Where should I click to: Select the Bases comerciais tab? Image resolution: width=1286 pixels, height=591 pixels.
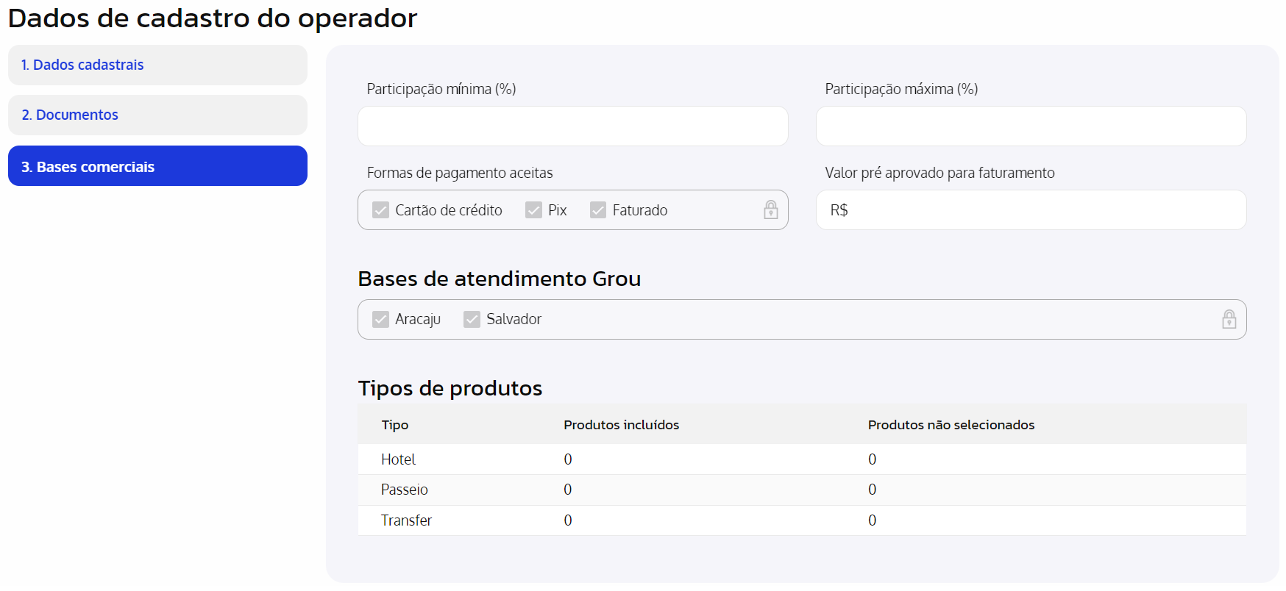pos(157,166)
